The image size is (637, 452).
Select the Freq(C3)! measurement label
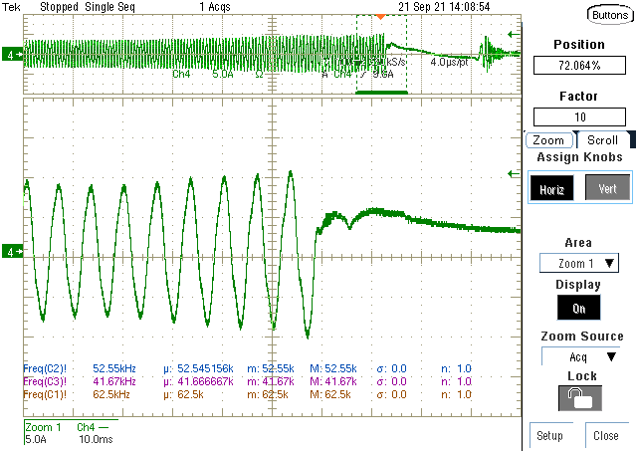(x=45, y=381)
